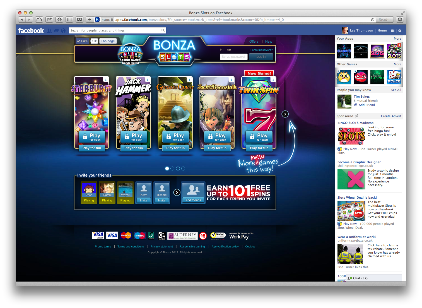This screenshot has height=308, width=422.
Task: Open Cookies policy link
Action: pyautogui.click(x=250, y=247)
